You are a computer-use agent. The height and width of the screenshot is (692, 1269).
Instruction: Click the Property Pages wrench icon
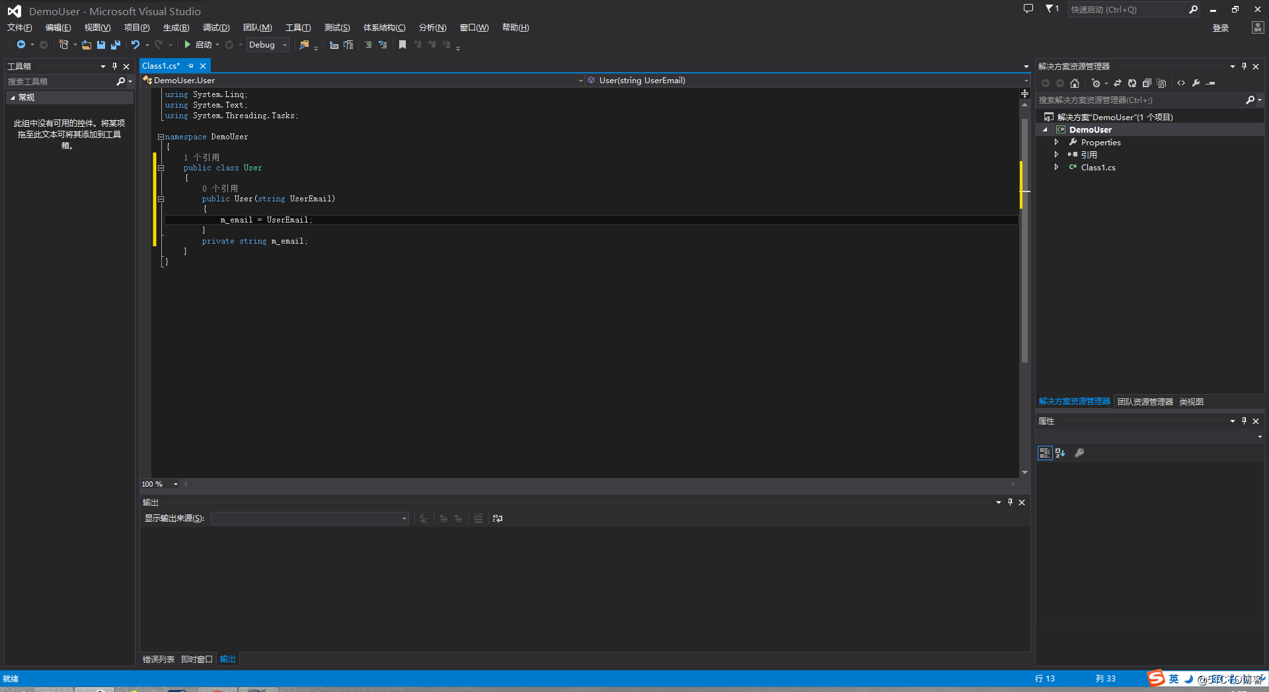click(x=1079, y=453)
